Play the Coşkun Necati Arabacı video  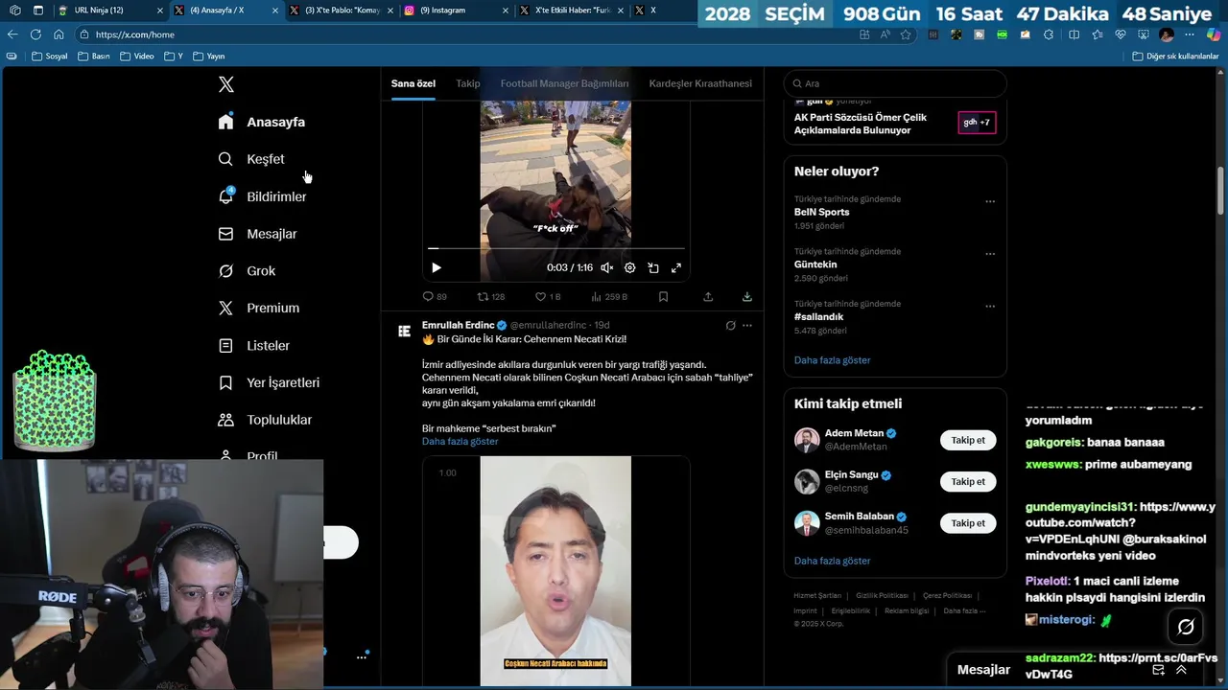pos(555,570)
